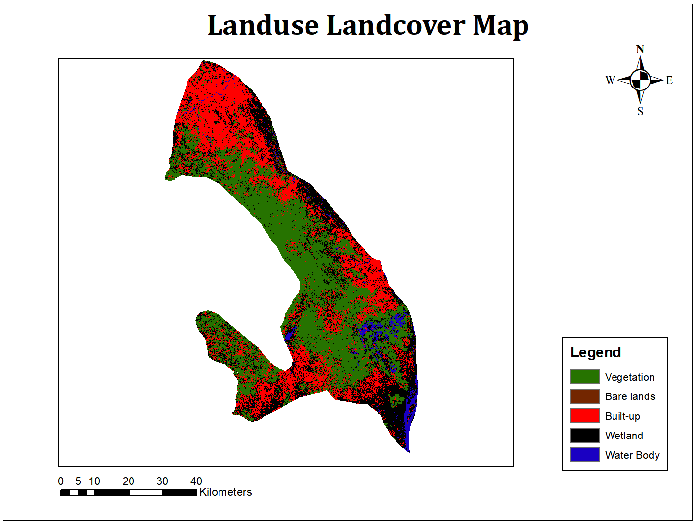
Task: Click the scale bar below the map
Action: click(x=129, y=492)
